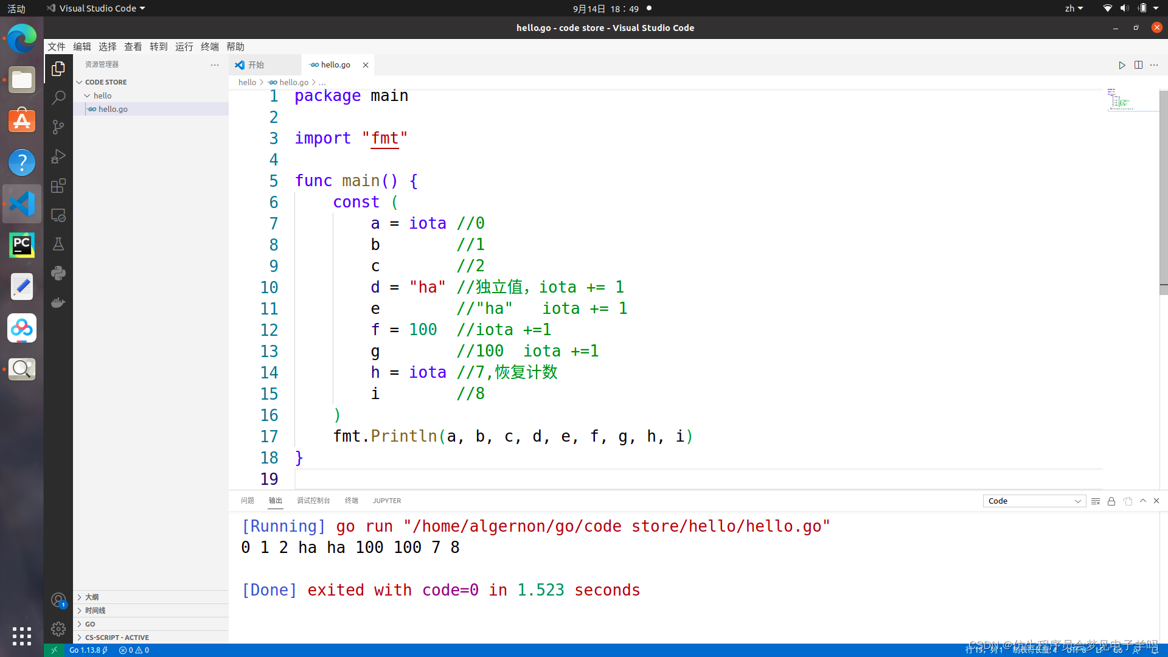Viewport: 1168px width, 657px height.
Task: Open the Testing flask view
Action: point(58,244)
